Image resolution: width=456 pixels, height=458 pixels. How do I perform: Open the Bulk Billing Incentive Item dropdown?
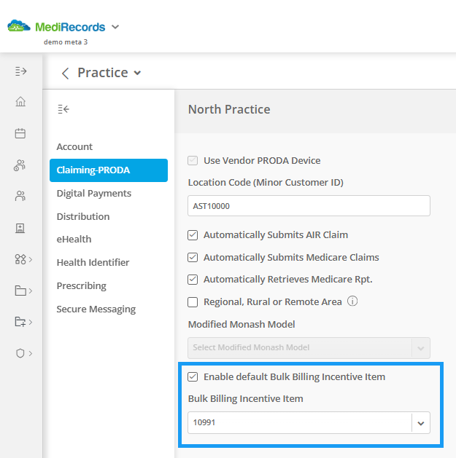point(309,422)
